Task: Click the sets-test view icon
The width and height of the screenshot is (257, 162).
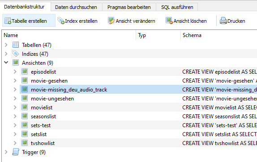Action: (25, 125)
